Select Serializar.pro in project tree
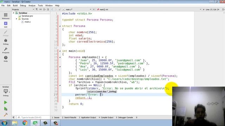This screenshot has width=225, height=126. (27, 16)
